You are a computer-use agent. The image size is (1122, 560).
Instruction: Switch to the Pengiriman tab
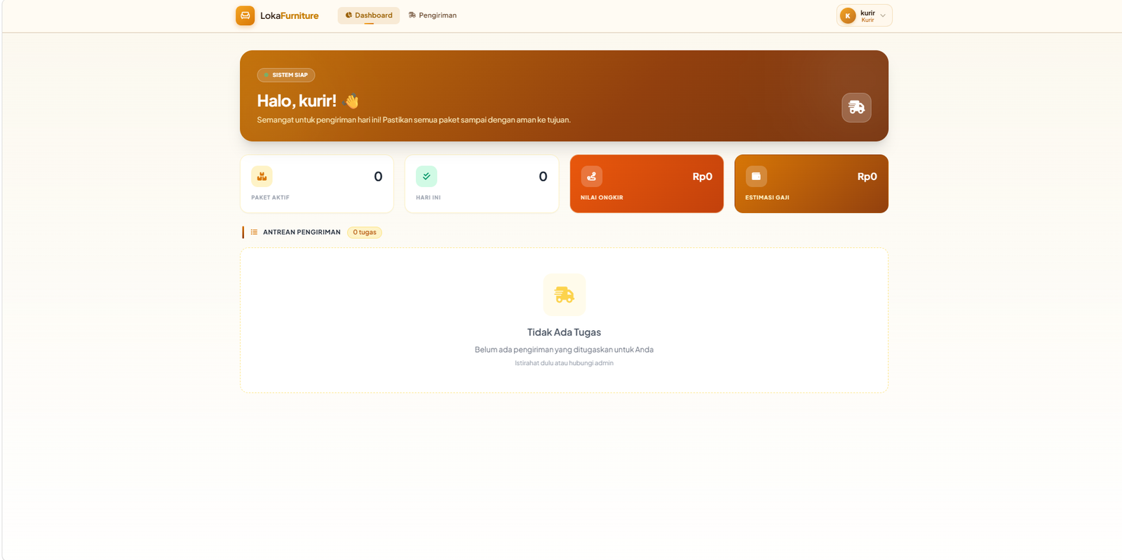click(433, 15)
